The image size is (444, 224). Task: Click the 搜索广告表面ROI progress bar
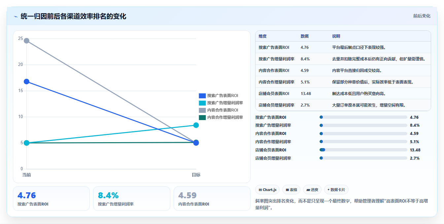point(363,117)
